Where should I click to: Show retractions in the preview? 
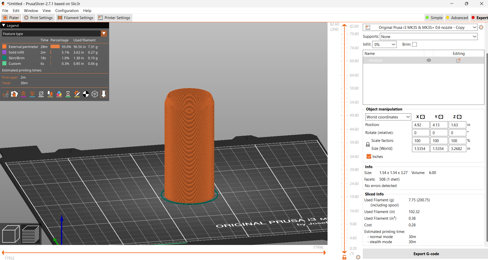click(x=23, y=94)
